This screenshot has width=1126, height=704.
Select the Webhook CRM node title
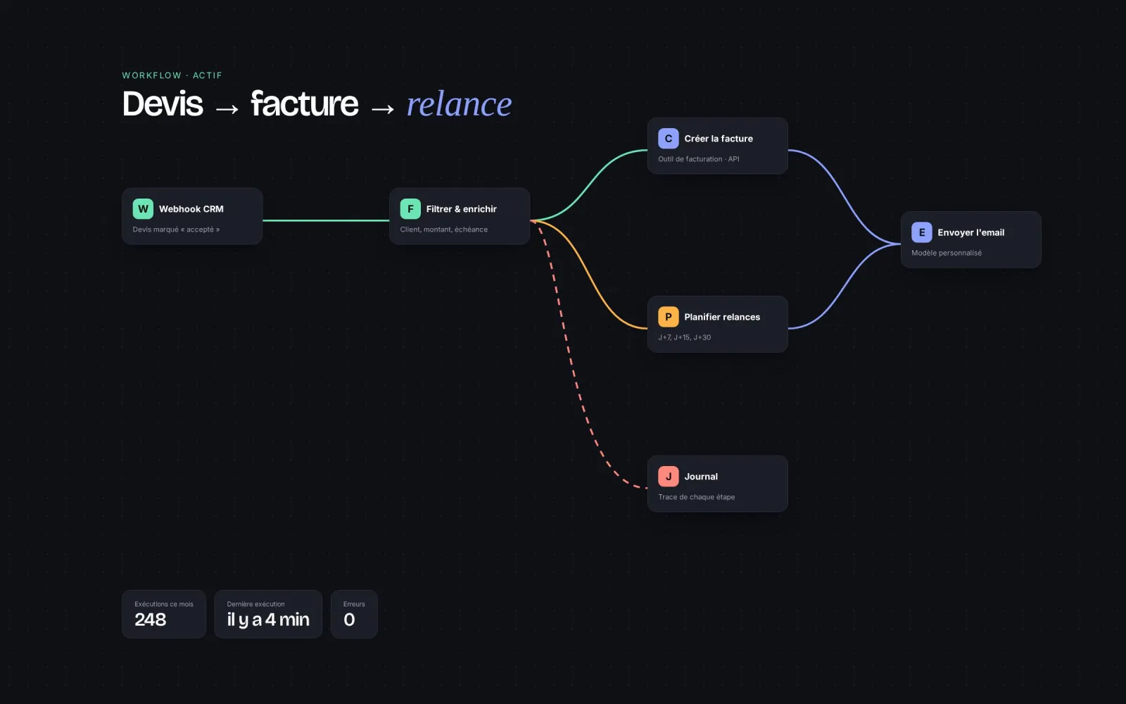pyautogui.click(x=191, y=209)
